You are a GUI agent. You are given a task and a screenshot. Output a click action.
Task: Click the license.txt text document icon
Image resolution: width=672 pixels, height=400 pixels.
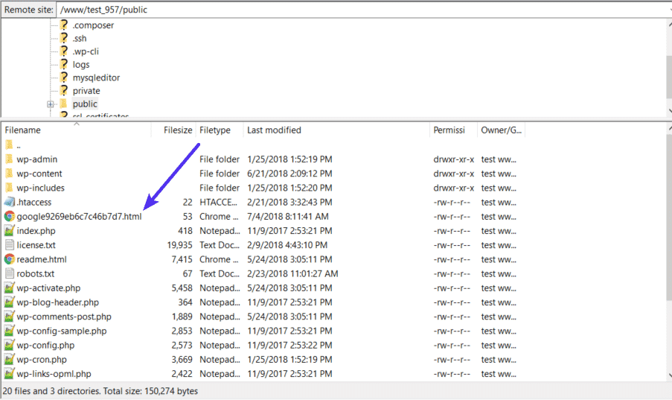click(x=10, y=245)
